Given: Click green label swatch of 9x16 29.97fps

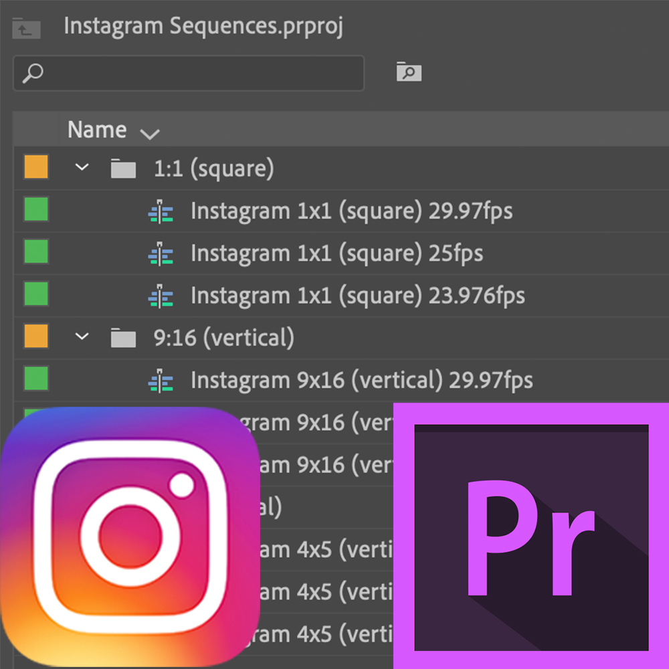Looking at the screenshot, I should coord(36,379).
